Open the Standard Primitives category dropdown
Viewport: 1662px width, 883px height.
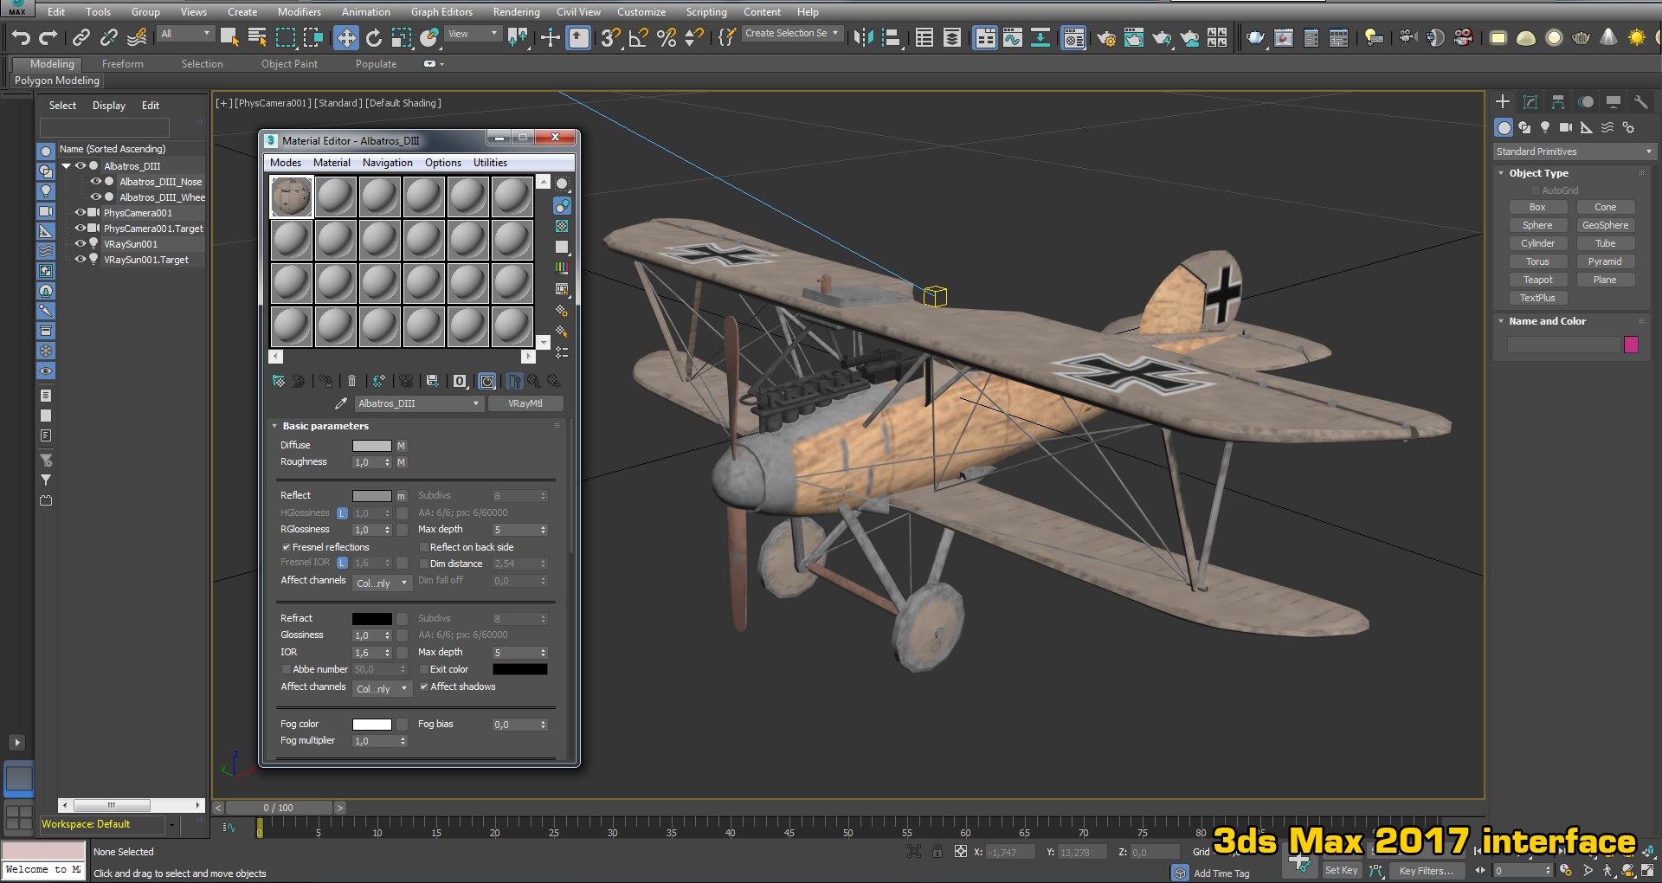pyautogui.click(x=1574, y=151)
